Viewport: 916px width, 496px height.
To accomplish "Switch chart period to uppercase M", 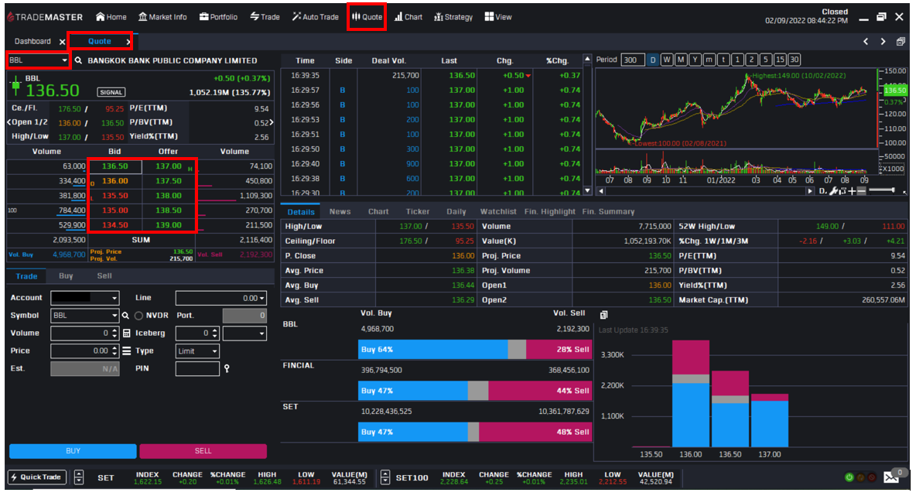I will click(x=681, y=60).
